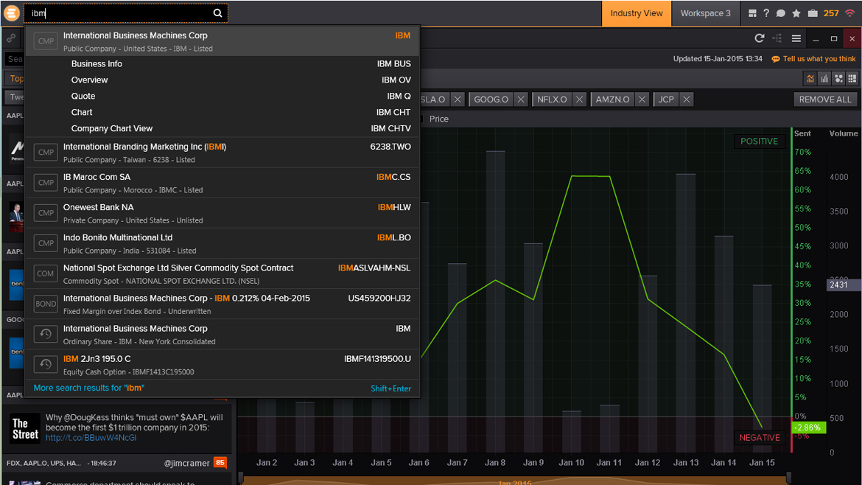The width and height of the screenshot is (862, 485).
Task: Click the NFLX.O ticker tag
Action: click(x=552, y=100)
